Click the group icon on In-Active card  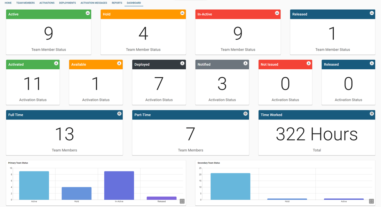[277, 13]
